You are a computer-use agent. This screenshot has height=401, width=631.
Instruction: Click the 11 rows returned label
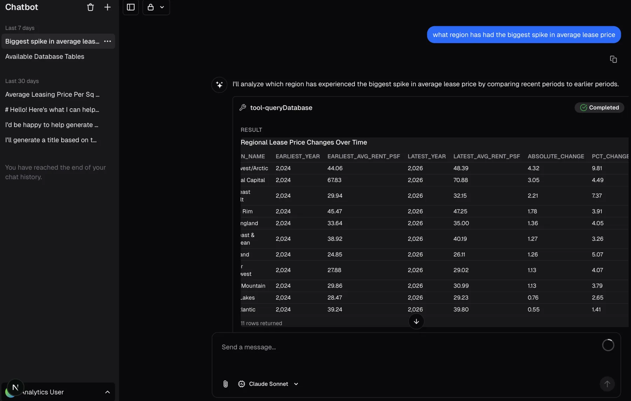261,323
